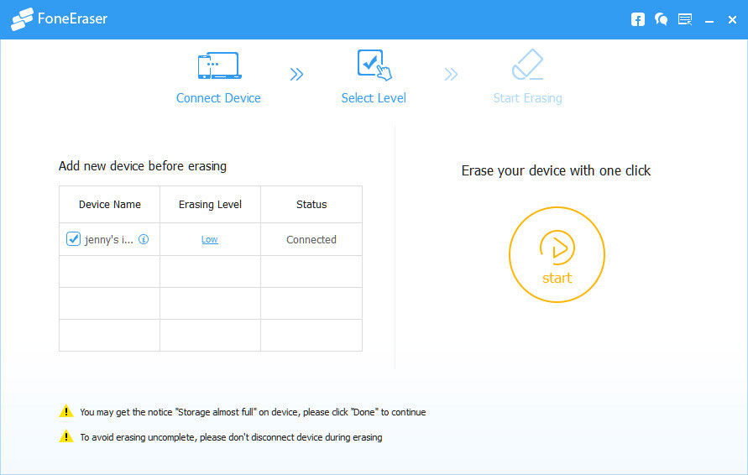The height and width of the screenshot is (475, 748).
Task: Click the FoneEraser title text
Action: tap(72, 18)
